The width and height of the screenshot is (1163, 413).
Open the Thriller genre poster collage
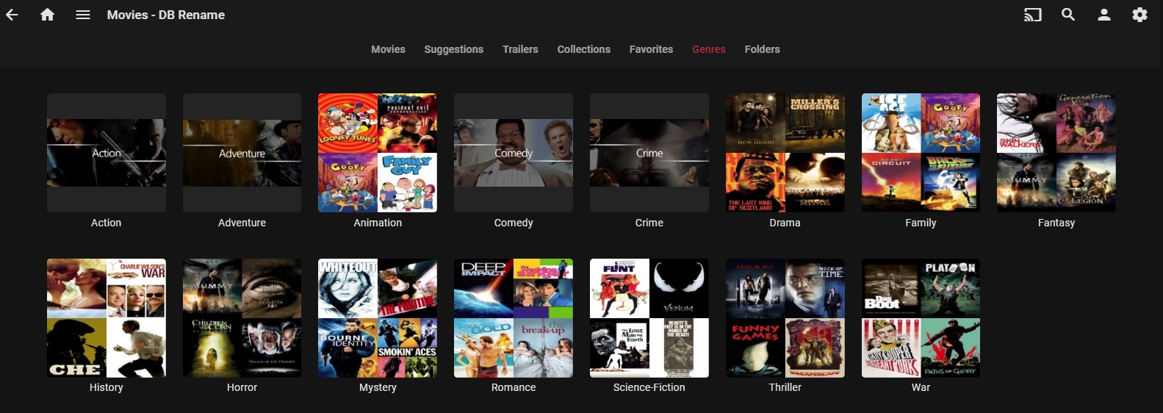pos(785,318)
